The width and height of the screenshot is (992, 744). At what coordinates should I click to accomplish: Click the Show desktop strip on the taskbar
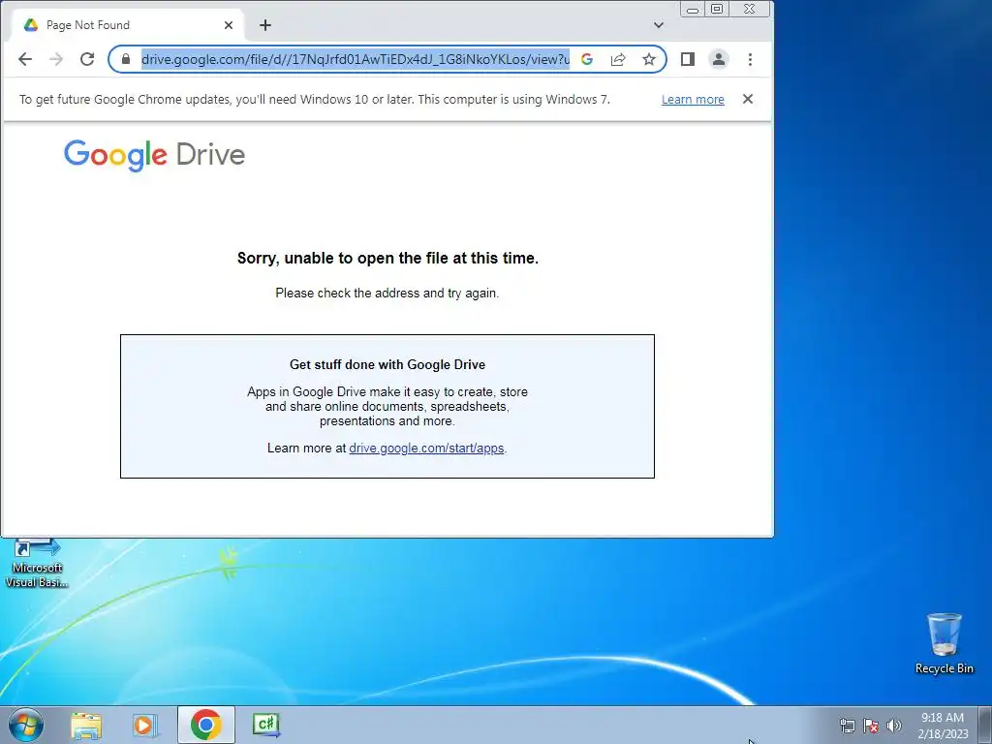pos(985,725)
